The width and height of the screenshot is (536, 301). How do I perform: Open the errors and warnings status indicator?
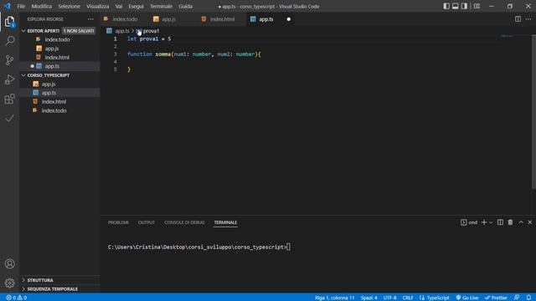[x=17, y=298]
